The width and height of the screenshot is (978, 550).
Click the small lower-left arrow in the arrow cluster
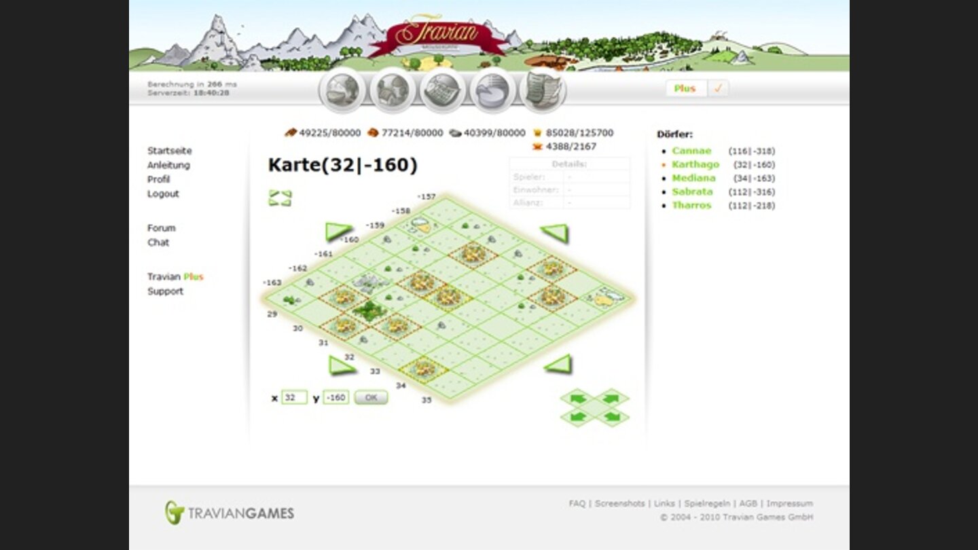click(577, 416)
